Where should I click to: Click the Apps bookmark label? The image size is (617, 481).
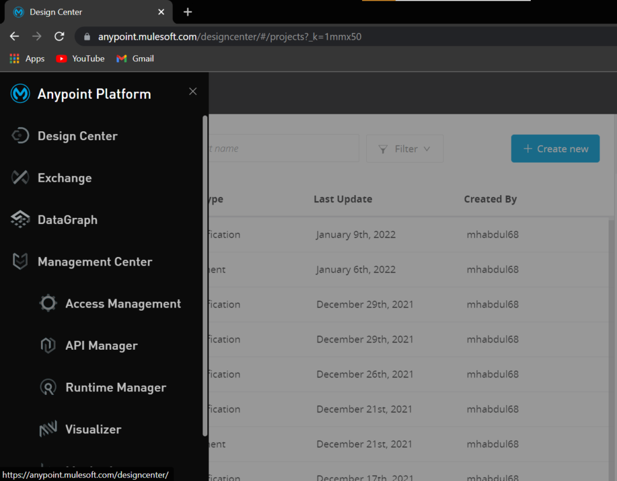point(35,58)
